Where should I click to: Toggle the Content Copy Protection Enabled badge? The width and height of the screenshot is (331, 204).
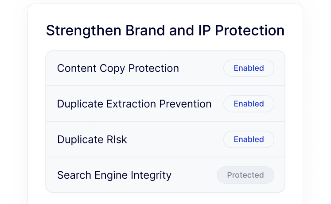coord(249,69)
